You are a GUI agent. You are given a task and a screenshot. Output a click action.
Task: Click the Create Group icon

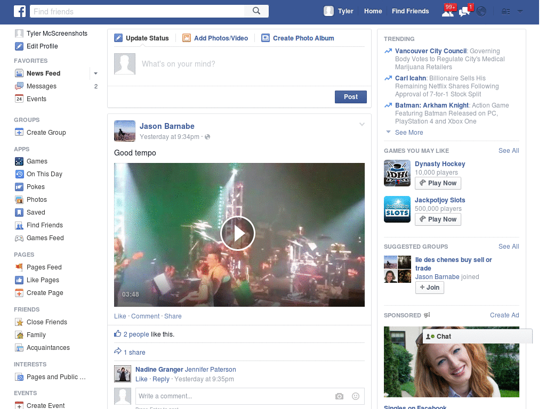tap(19, 133)
